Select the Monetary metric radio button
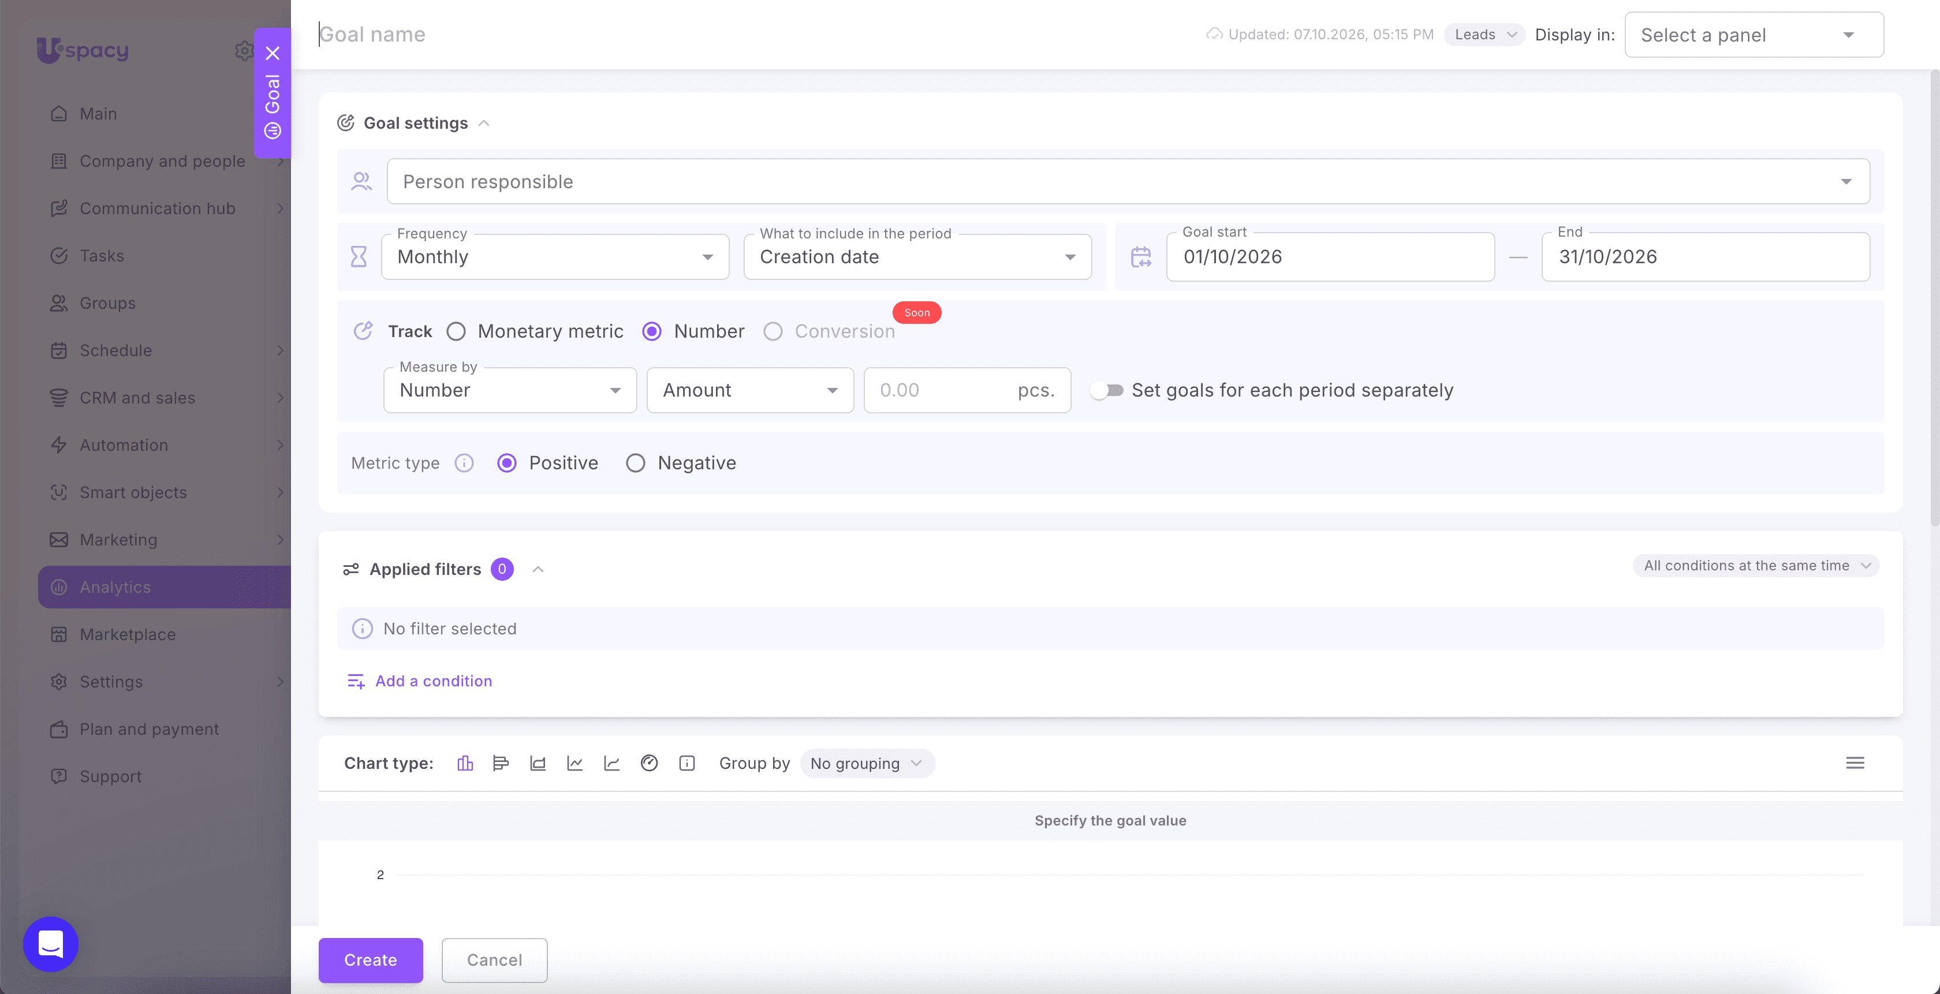The image size is (1940, 994). 456,331
